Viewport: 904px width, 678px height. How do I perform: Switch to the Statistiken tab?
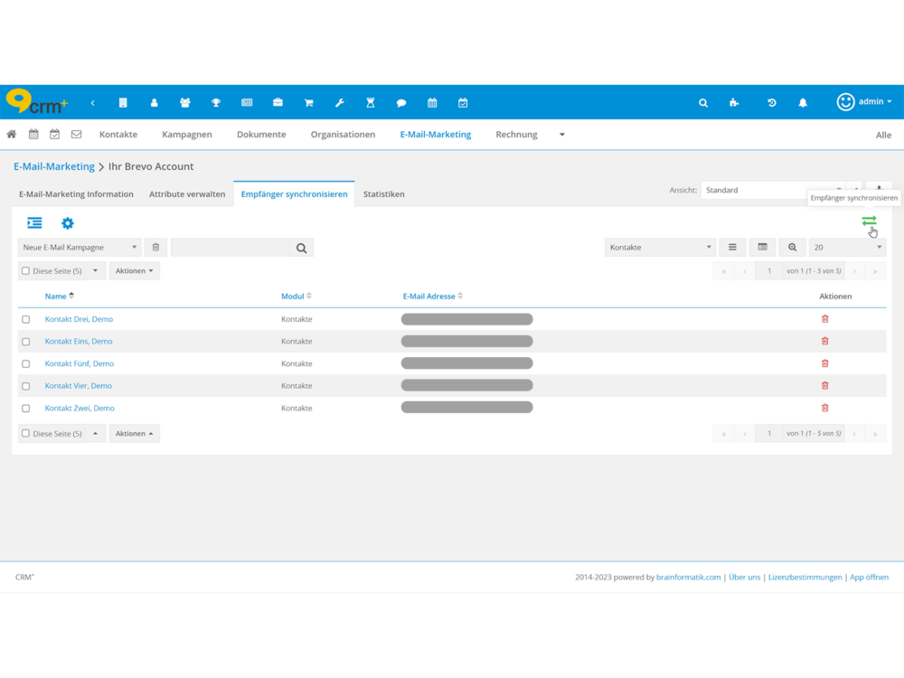[x=383, y=194]
